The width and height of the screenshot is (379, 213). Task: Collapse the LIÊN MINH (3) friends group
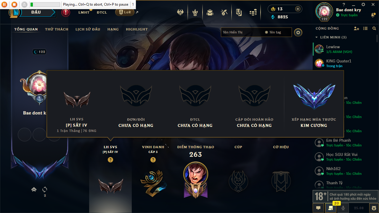[x=331, y=37]
